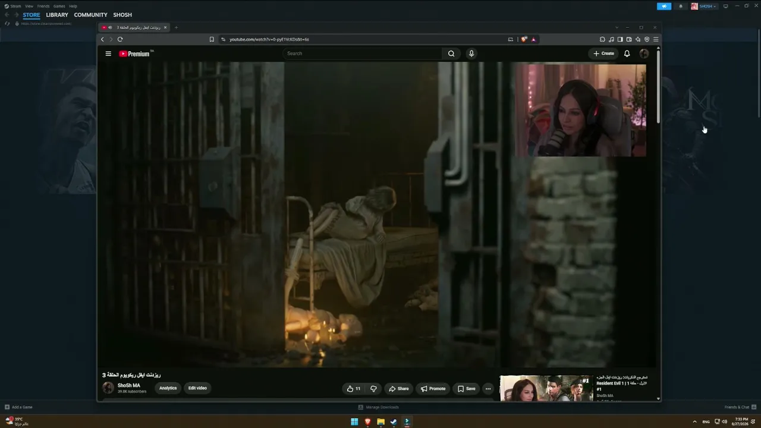Open the Windows Start menu
The height and width of the screenshot is (428, 761).
coord(354,422)
